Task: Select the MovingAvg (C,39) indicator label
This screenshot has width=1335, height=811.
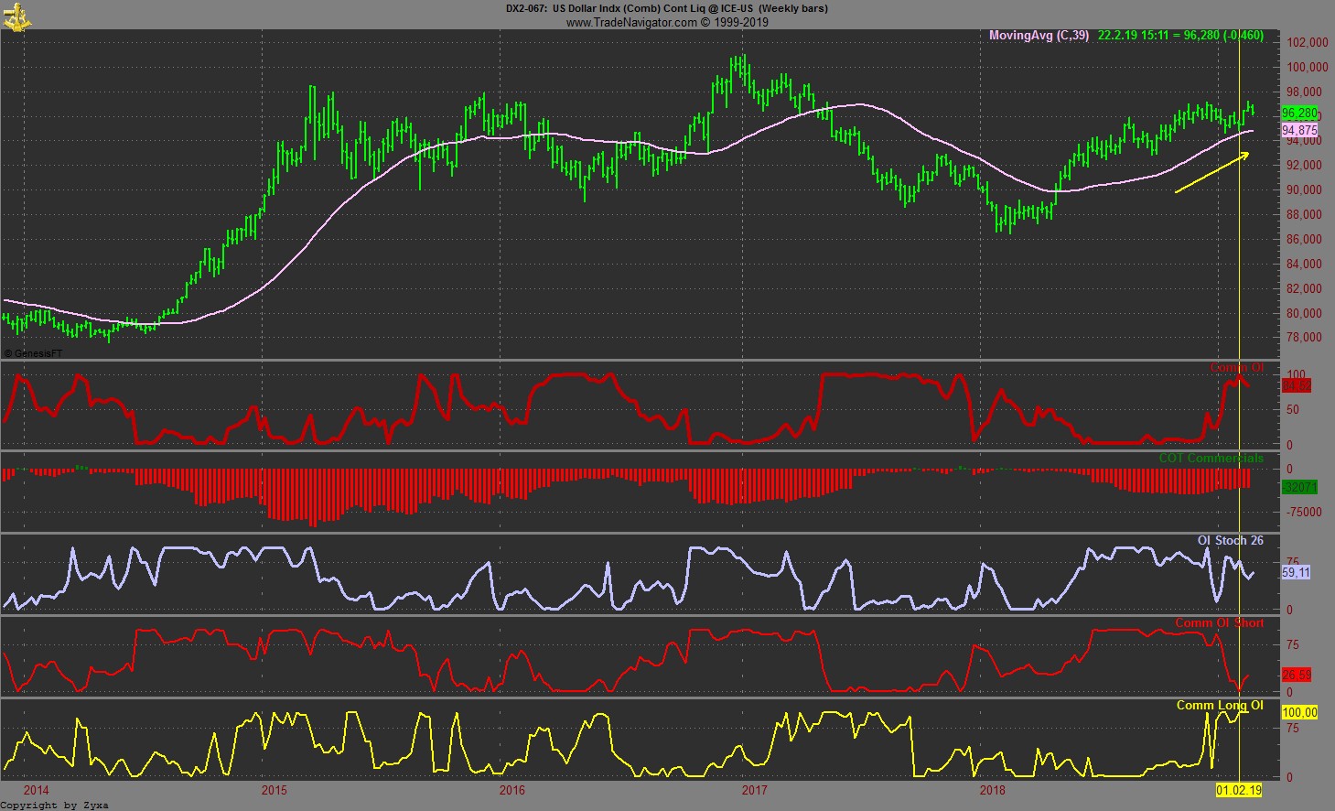Action: point(1039,36)
